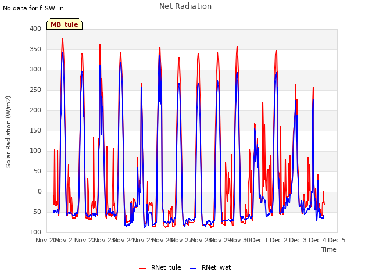Screen dimensions: 372x279
Task: Click the red peak near Nov 29 at 360
Action: click(x=237, y=46)
